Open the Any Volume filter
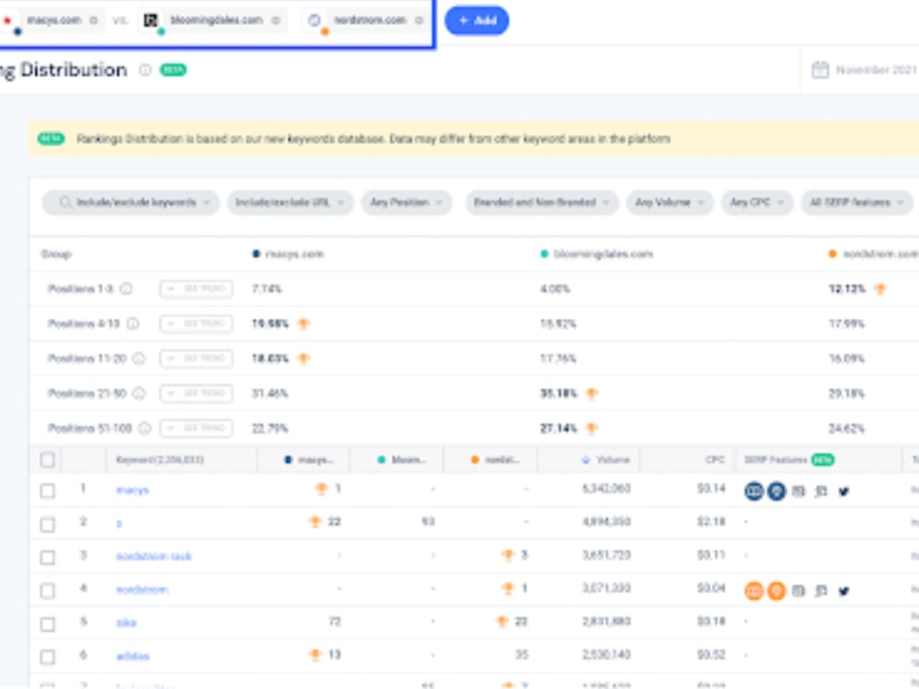Screen dimensions: 919x689 670,203
